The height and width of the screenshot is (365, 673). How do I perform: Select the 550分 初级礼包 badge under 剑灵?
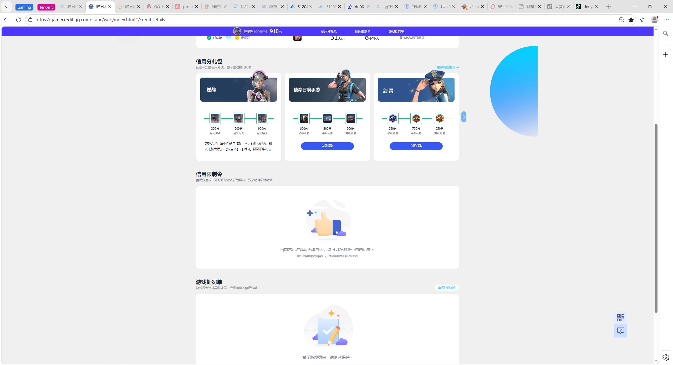[392, 118]
